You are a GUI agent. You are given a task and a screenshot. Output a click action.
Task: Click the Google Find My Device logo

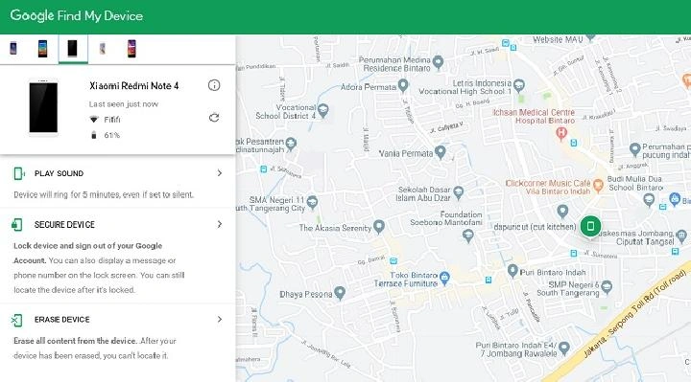coord(77,16)
